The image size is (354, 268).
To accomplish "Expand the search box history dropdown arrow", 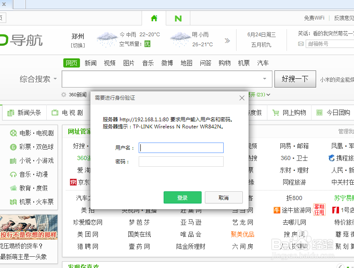I will (x=264, y=79).
